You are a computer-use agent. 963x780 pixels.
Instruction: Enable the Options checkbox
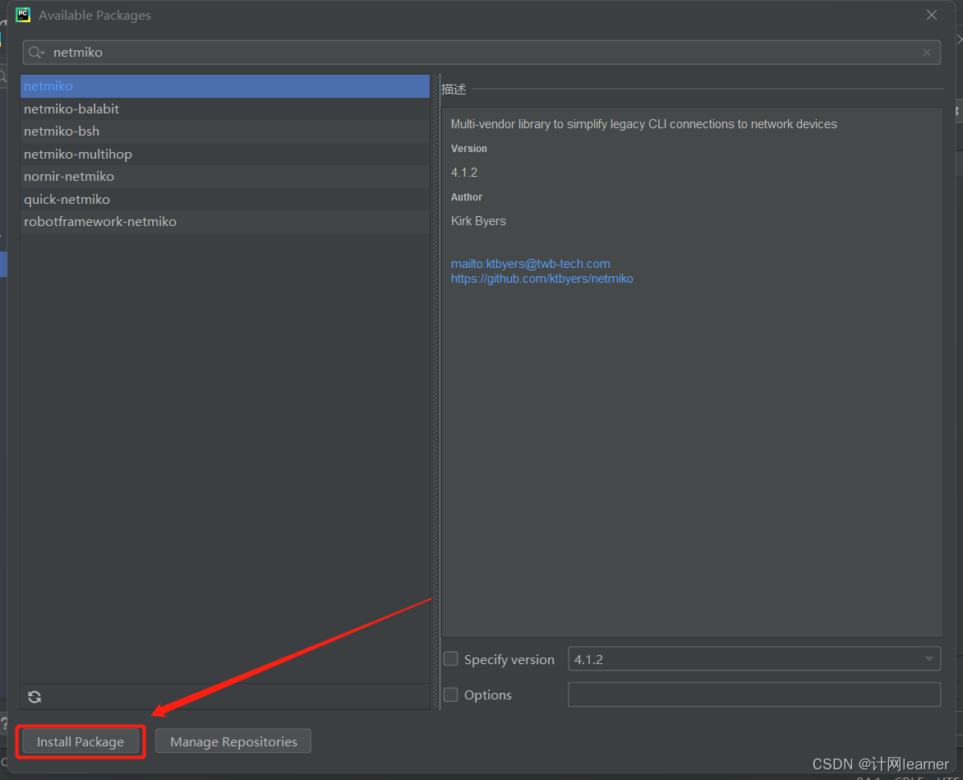(451, 695)
